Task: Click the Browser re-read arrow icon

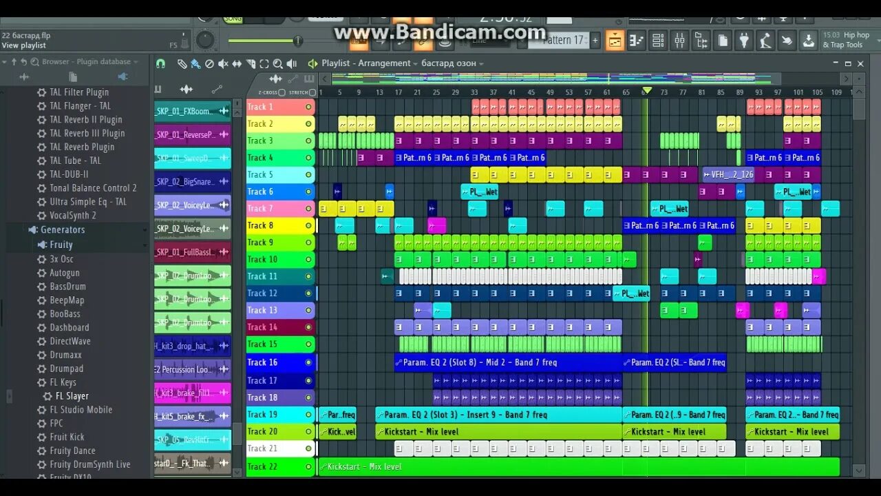Action: click(x=23, y=62)
